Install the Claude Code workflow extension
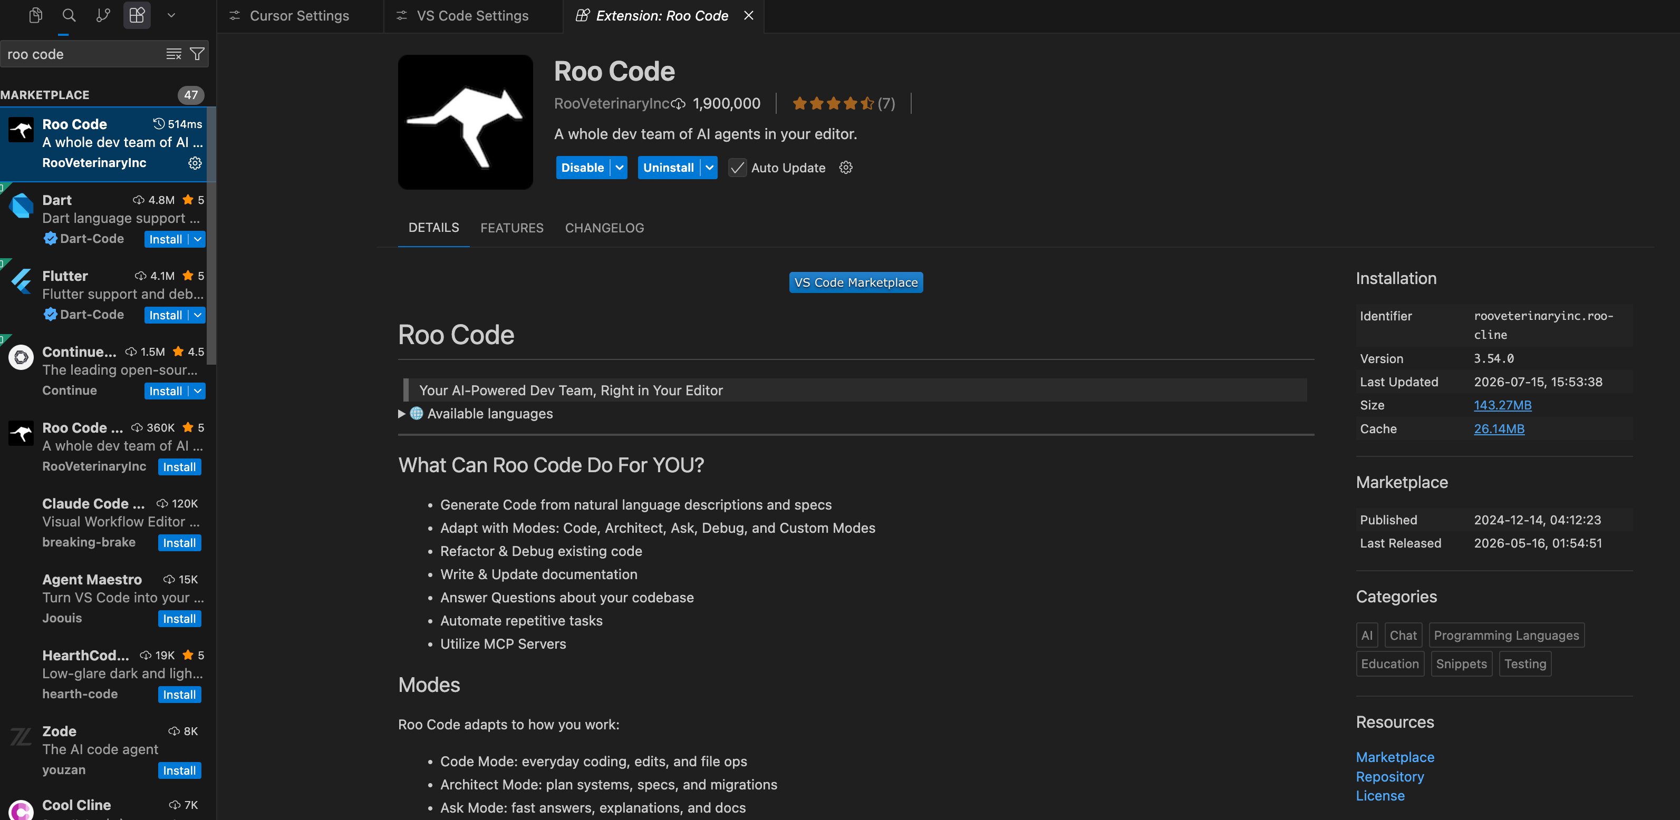Viewport: 1680px width, 820px height. point(179,543)
